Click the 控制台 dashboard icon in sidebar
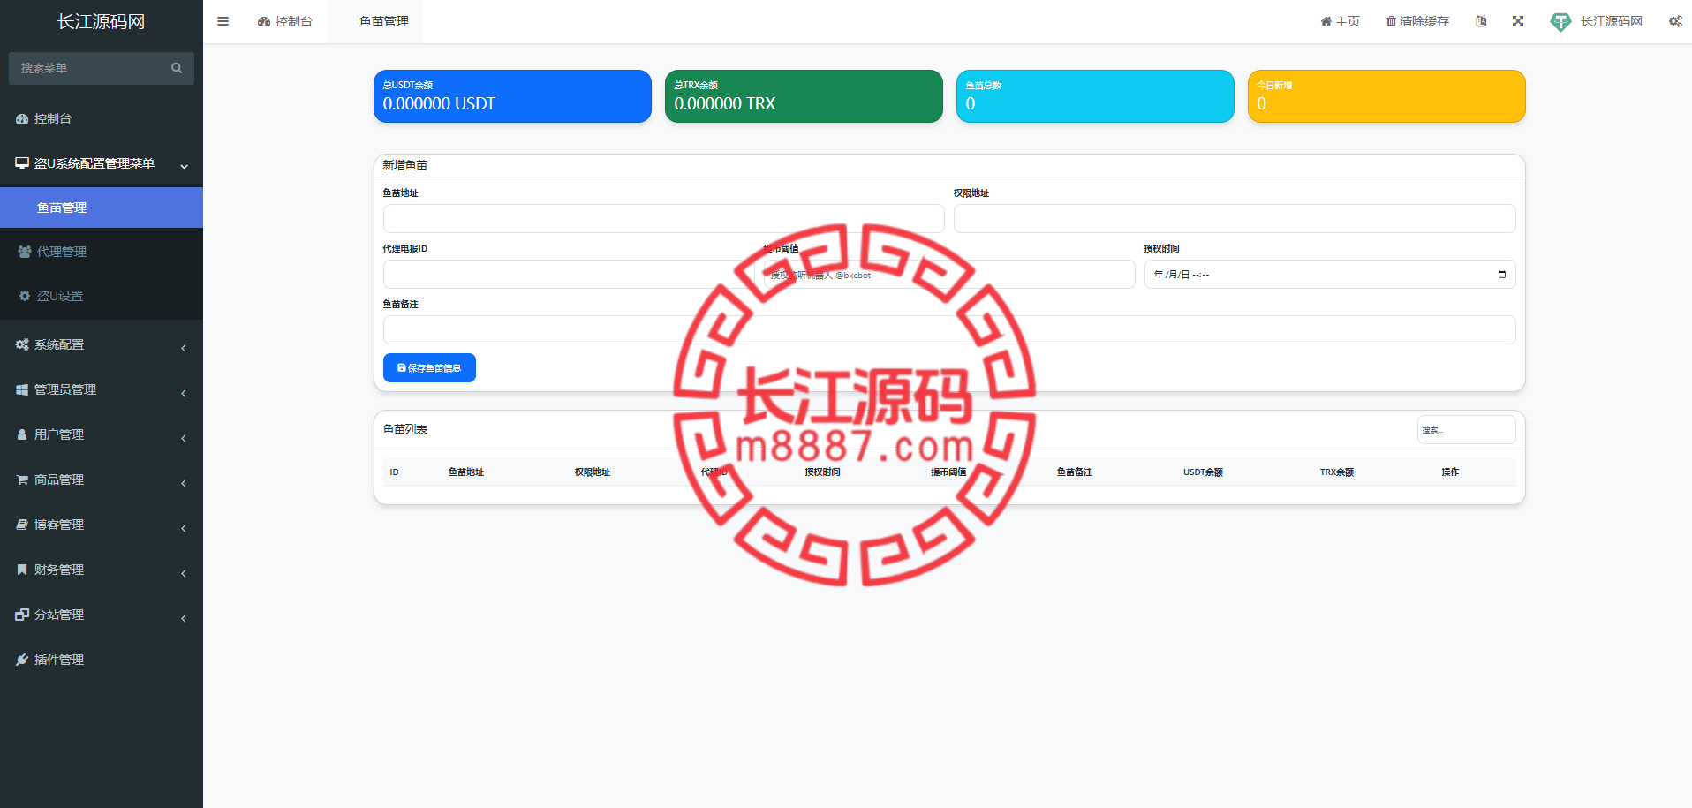The height and width of the screenshot is (808, 1692). coord(22,118)
